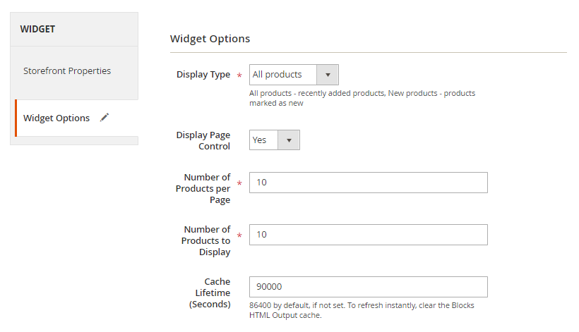Click the Number of Products to Display label
The image size is (579, 332).
coord(203,240)
